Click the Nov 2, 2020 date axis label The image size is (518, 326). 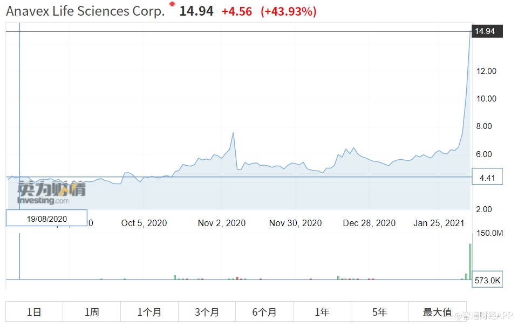tap(222, 223)
